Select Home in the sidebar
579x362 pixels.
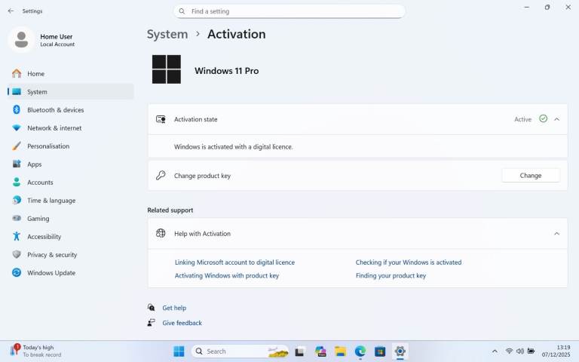[35, 74]
